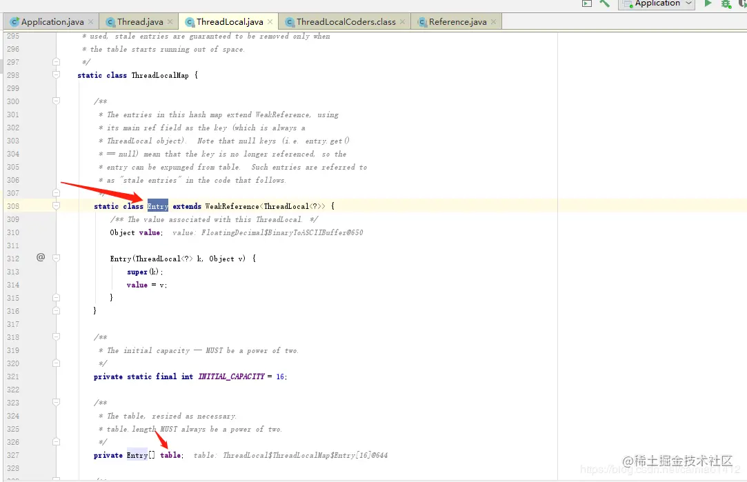The image size is (747, 482).
Task: Click the 'value = v;' assignment line
Action: 147,285
